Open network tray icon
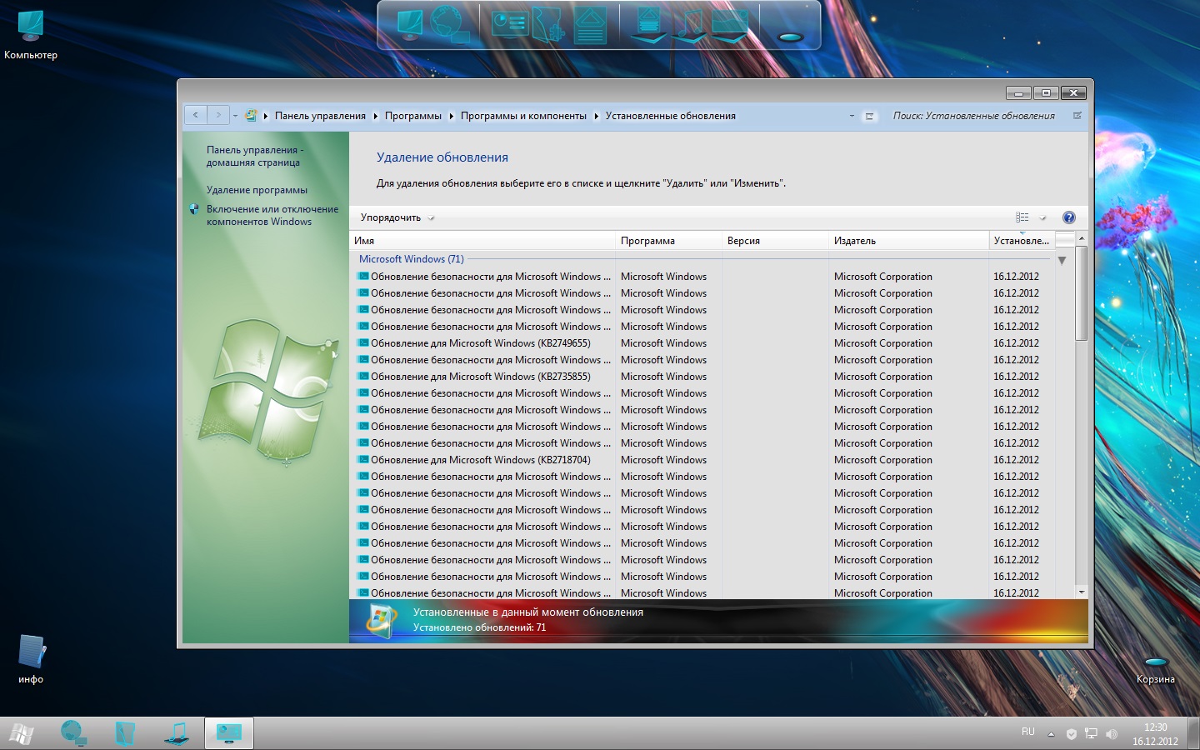Screen dimensions: 1200x750 click(x=1091, y=734)
